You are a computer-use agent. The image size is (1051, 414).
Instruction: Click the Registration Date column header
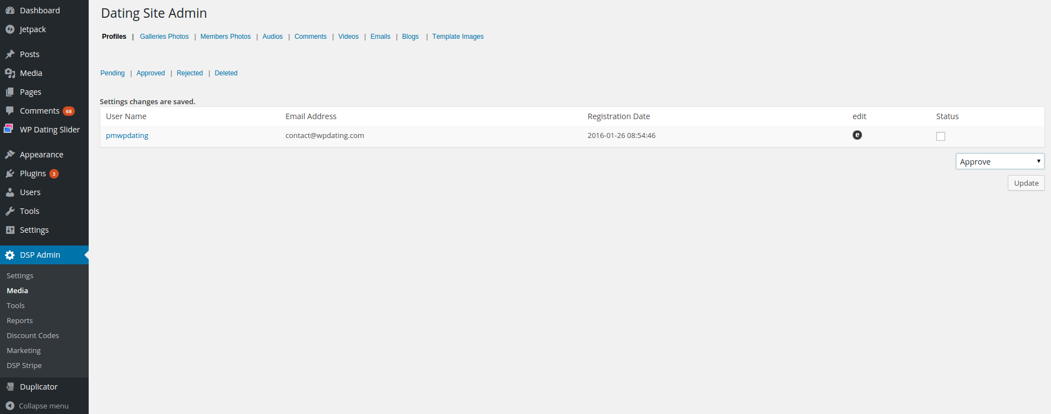[619, 116]
